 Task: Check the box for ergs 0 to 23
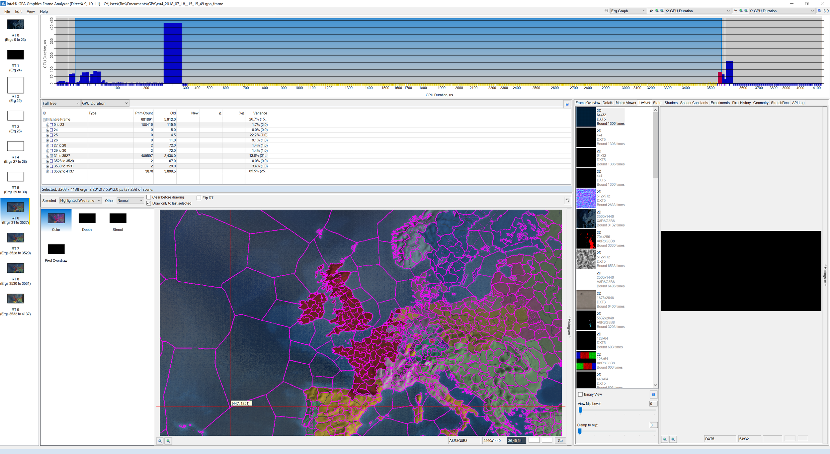(51, 125)
